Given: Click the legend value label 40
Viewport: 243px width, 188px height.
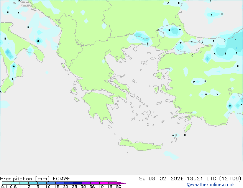Looking at the screenshot, I should click(101, 187).
